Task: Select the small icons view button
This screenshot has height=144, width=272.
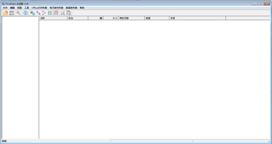Action: click(x=38, y=13)
